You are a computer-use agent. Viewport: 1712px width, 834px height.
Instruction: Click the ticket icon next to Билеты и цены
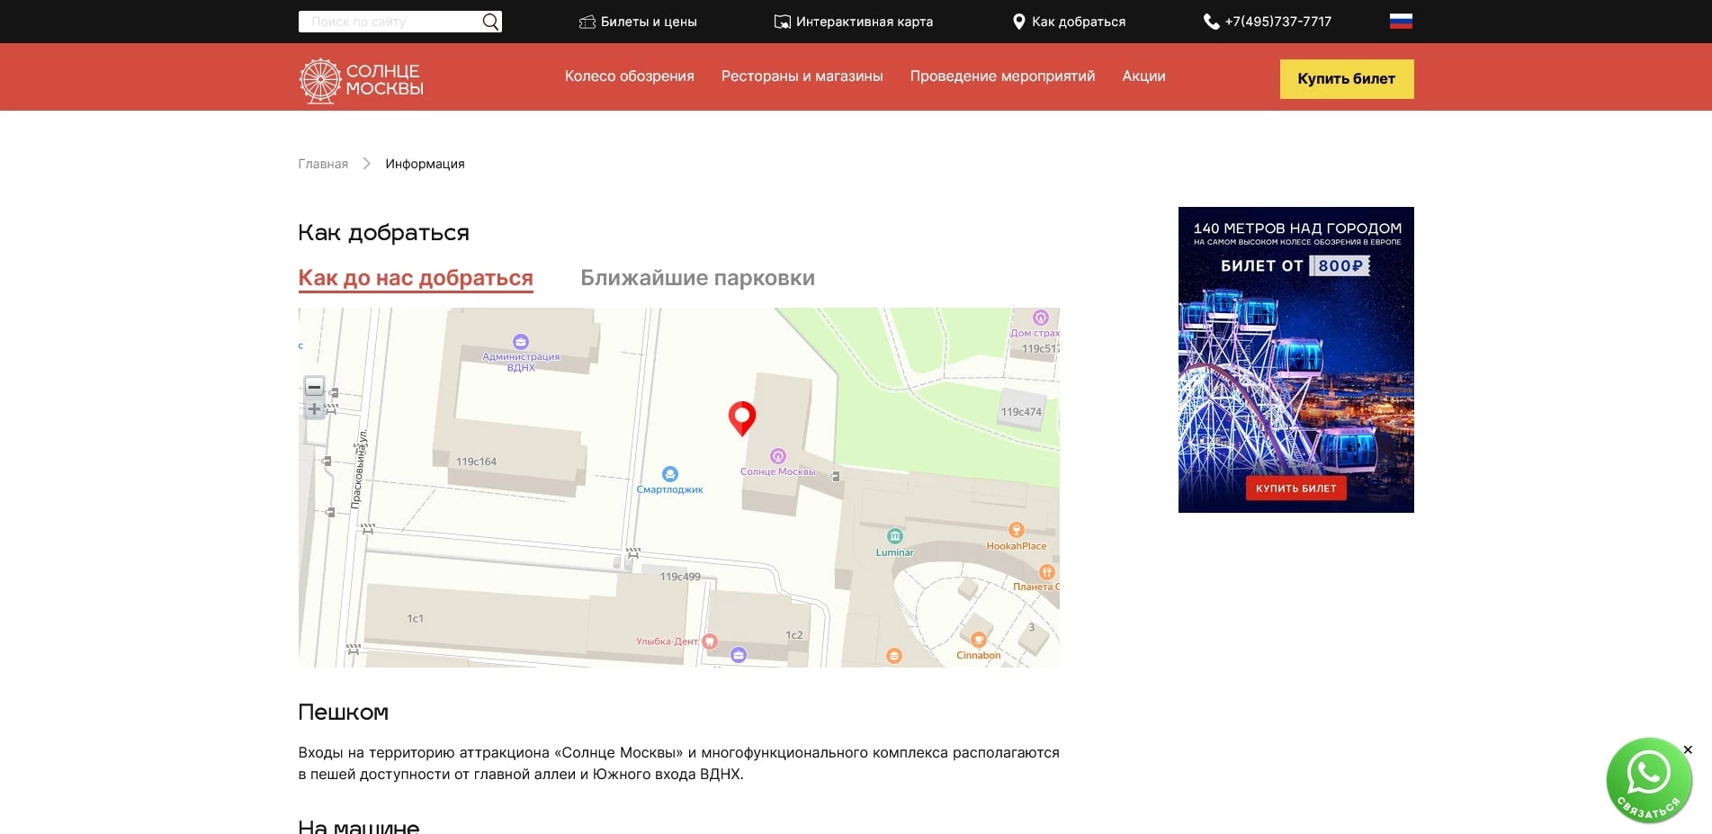click(588, 21)
